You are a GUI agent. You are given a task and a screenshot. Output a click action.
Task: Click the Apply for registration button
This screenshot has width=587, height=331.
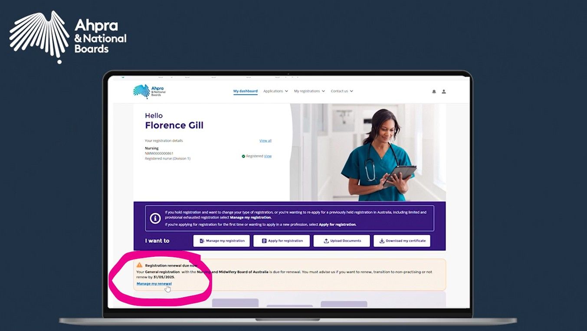(x=282, y=241)
